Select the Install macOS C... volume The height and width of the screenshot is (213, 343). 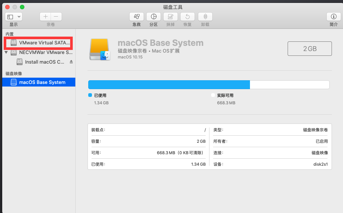[44, 62]
